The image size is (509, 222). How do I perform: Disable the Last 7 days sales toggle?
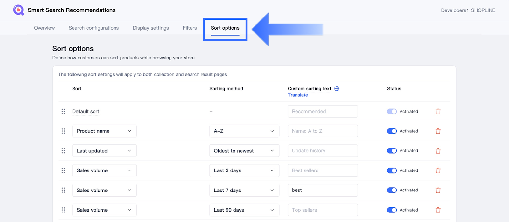pos(392,190)
